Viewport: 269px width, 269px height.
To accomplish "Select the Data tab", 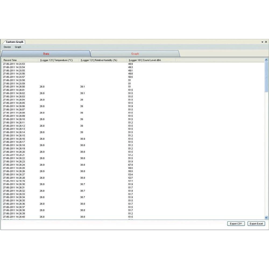I will tap(46, 54).
